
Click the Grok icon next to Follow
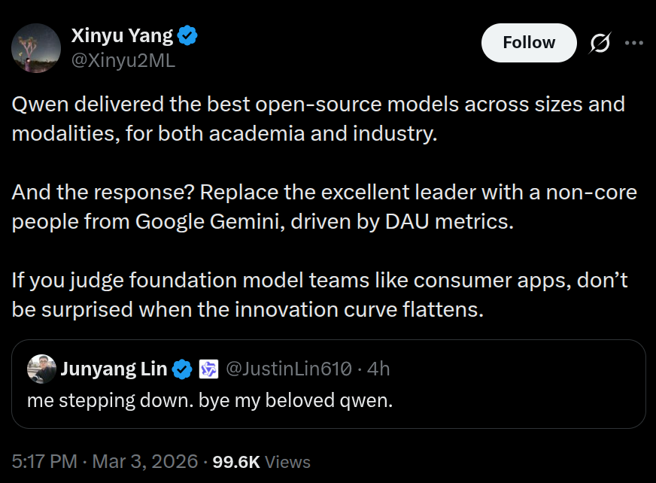(600, 44)
